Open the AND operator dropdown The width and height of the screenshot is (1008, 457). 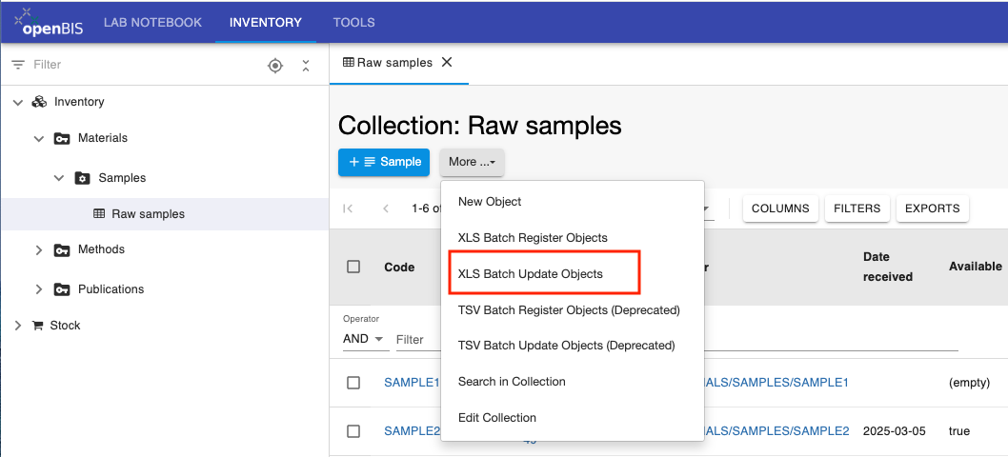click(366, 339)
